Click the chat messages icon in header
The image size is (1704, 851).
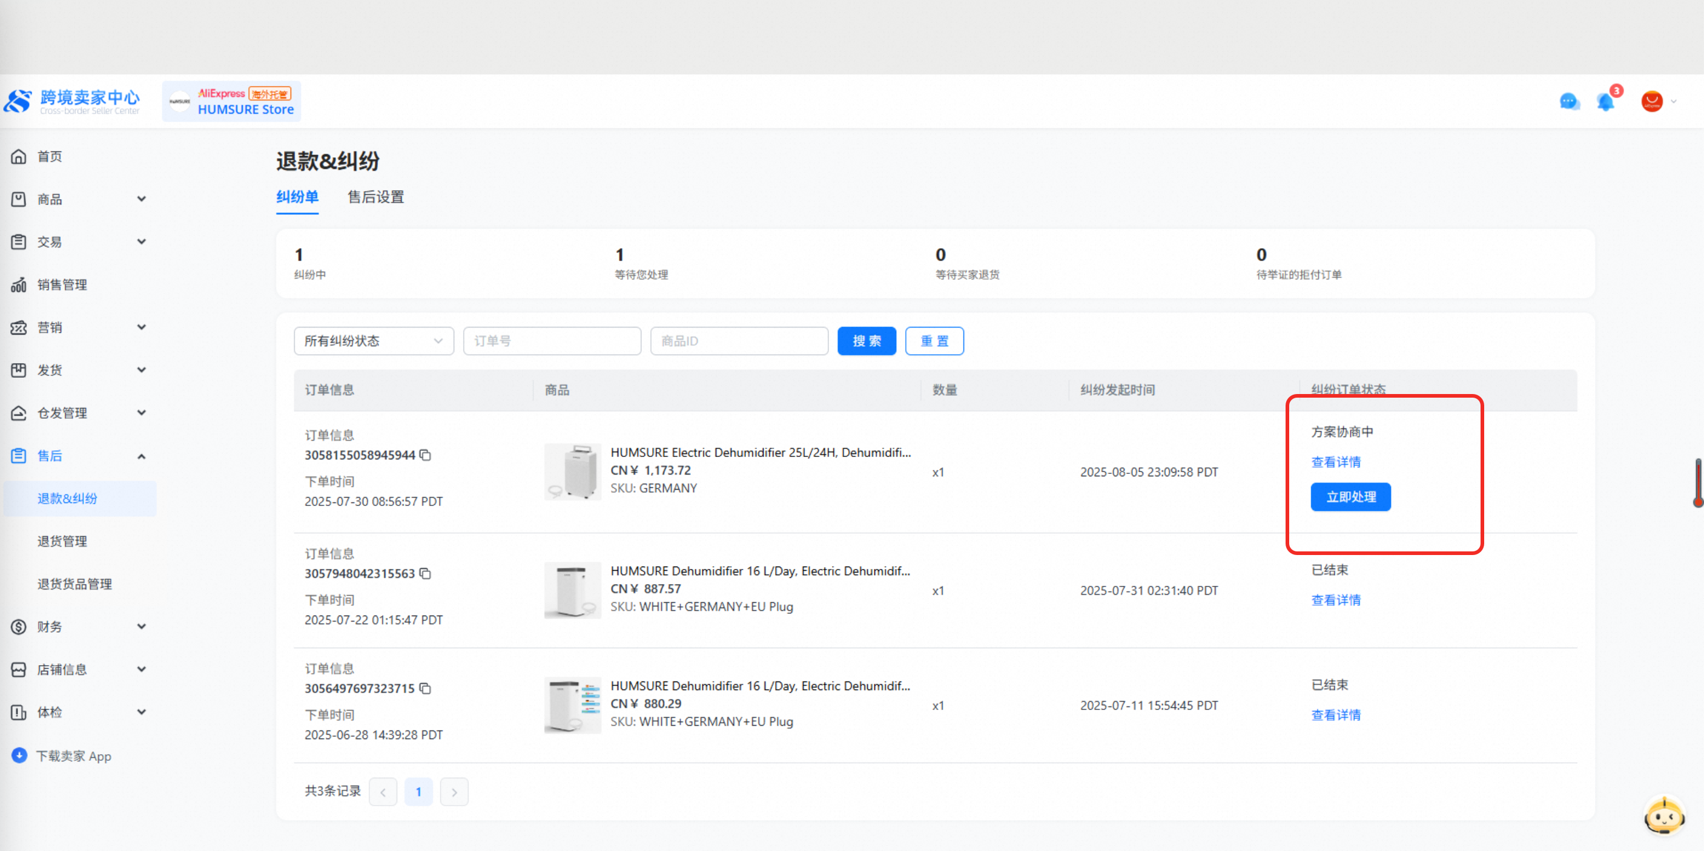tap(1568, 102)
